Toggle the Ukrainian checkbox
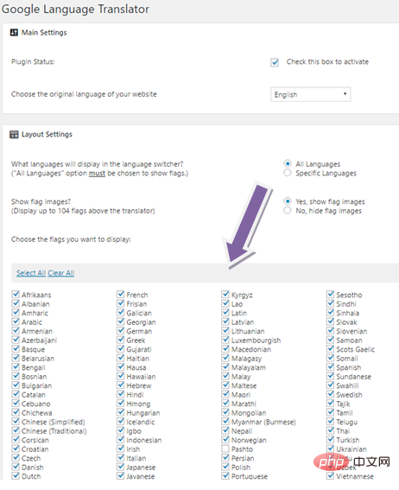The width and height of the screenshot is (399, 490). [330, 449]
